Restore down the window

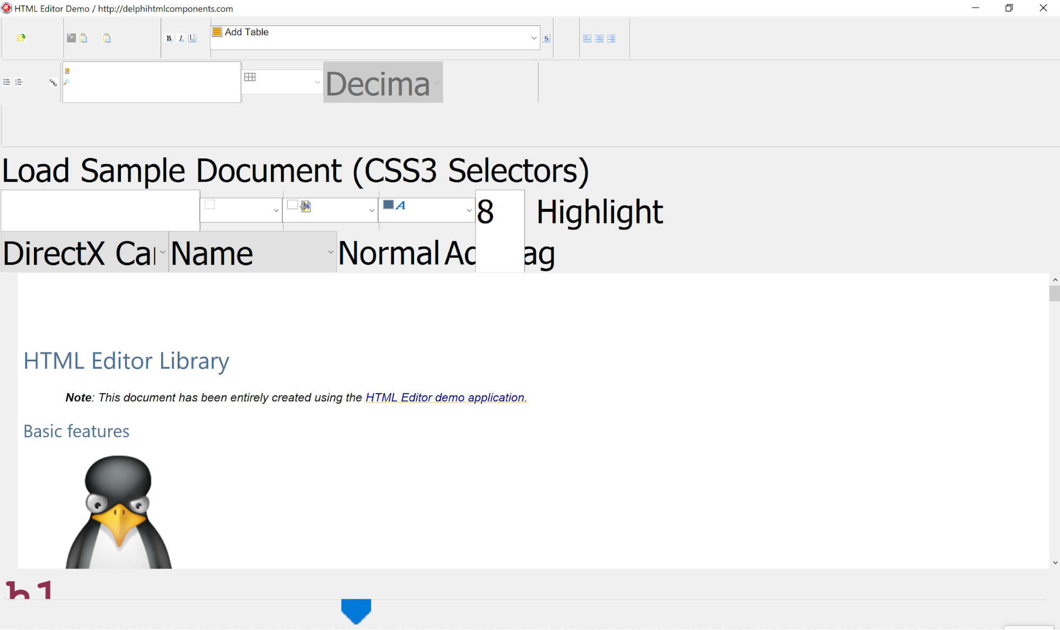pos(1009,8)
